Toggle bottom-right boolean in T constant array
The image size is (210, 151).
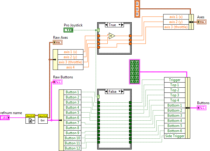click(x=137, y=81)
